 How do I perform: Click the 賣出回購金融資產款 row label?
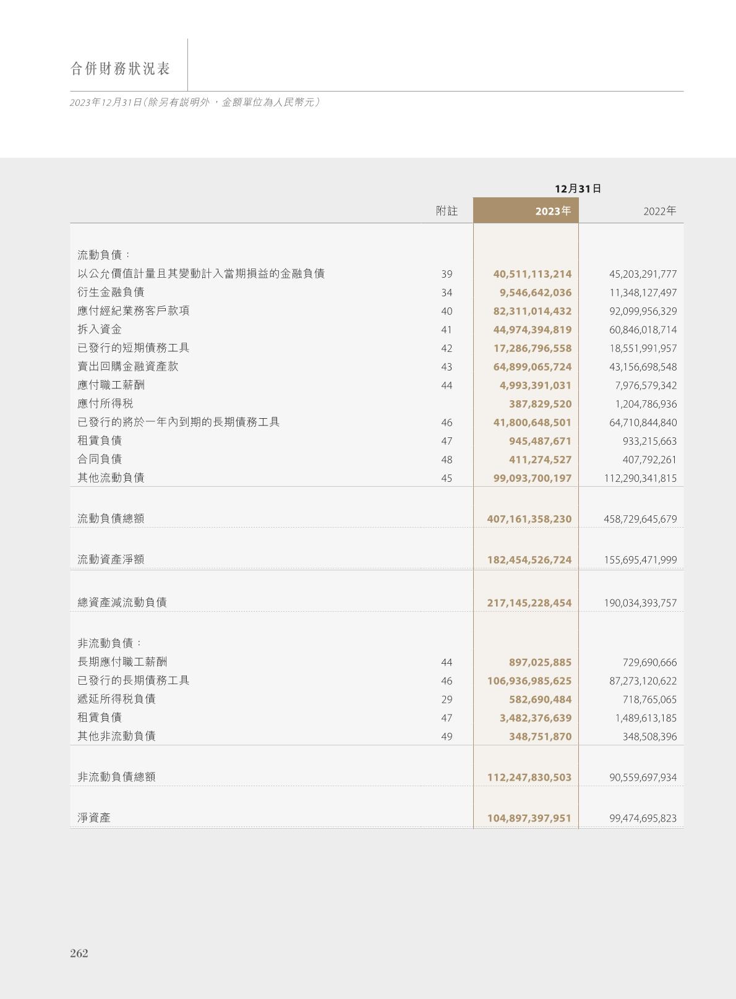(x=127, y=366)
